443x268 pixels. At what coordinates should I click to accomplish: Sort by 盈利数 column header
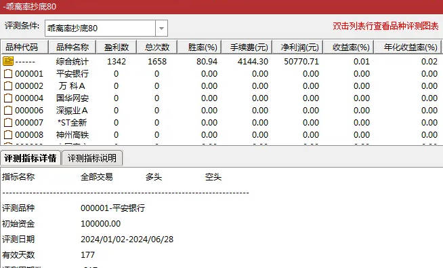click(x=117, y=47)
